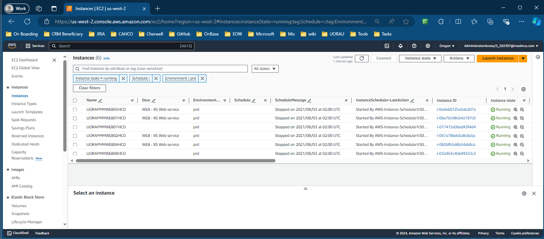Edit the Name column tag pencil icon

click(100, 101)
